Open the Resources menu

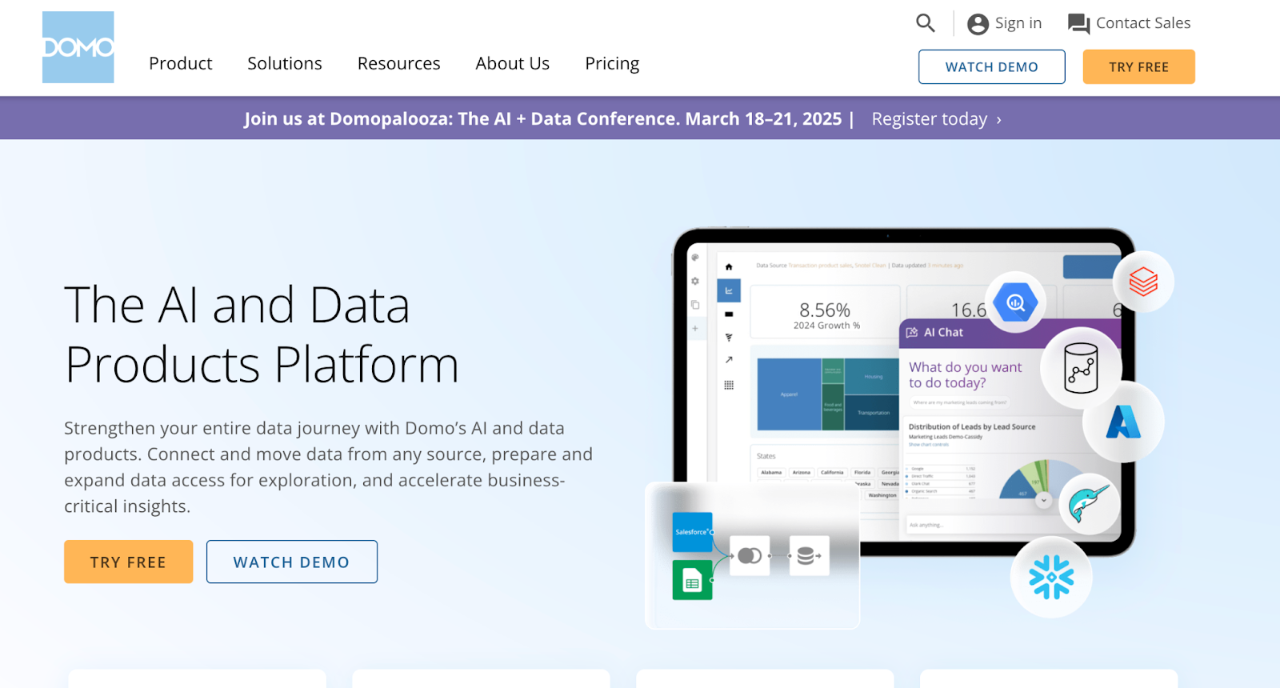[399, 63]
